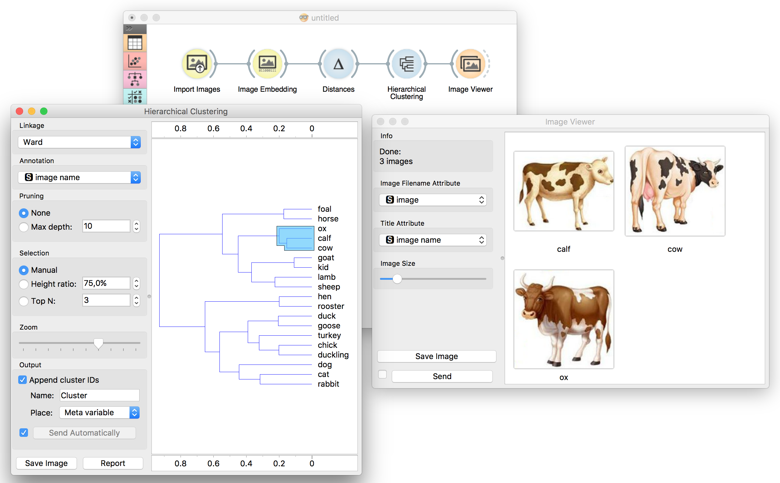
Task: Select the Visualize scatter plot category icon
Action: point(135,61)
